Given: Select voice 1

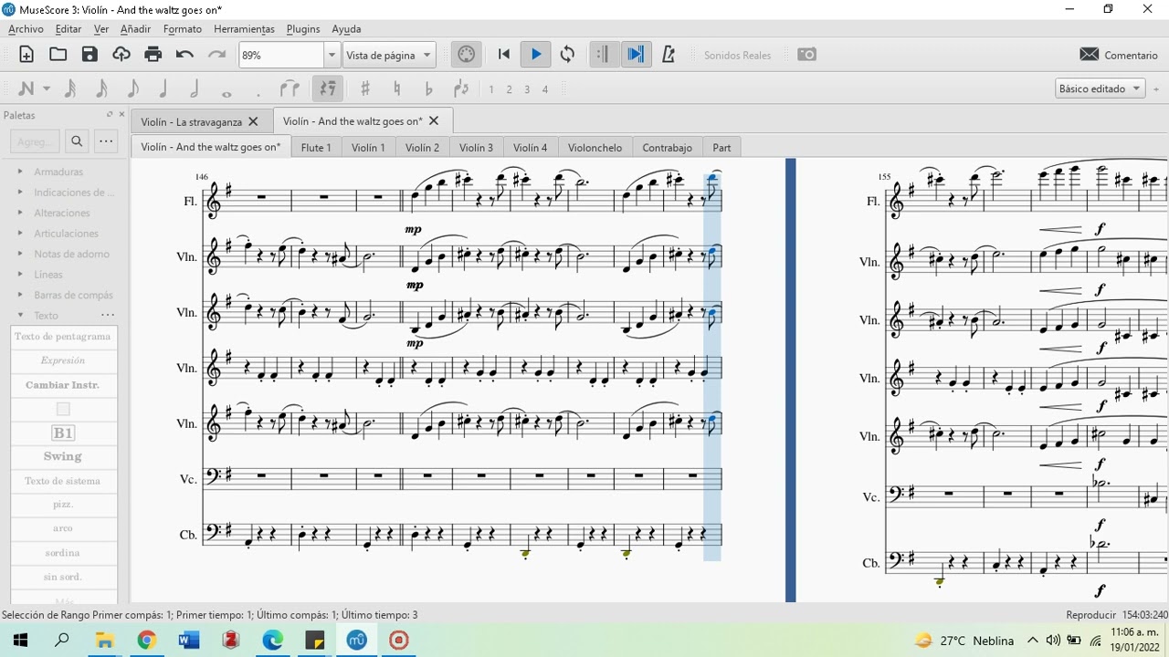Looking at the screenshot, I should (x=491, y=89).
